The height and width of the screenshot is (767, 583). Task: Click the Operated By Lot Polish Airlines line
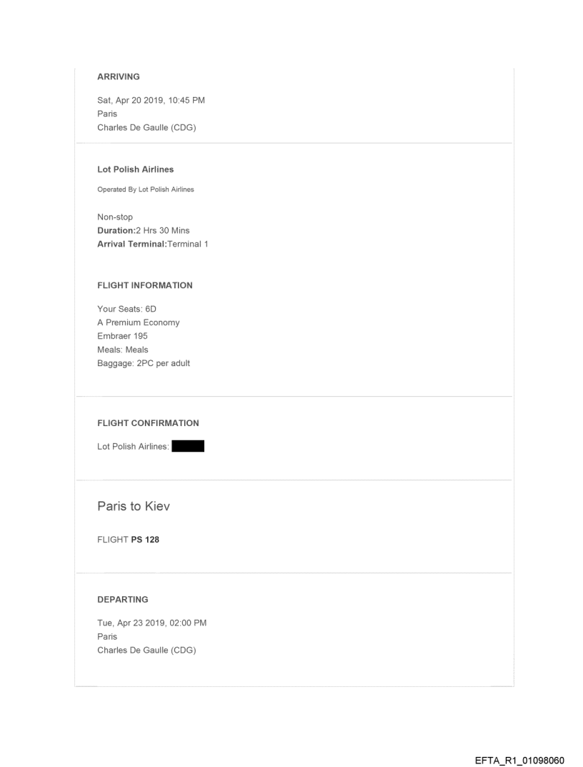[145, 189]
